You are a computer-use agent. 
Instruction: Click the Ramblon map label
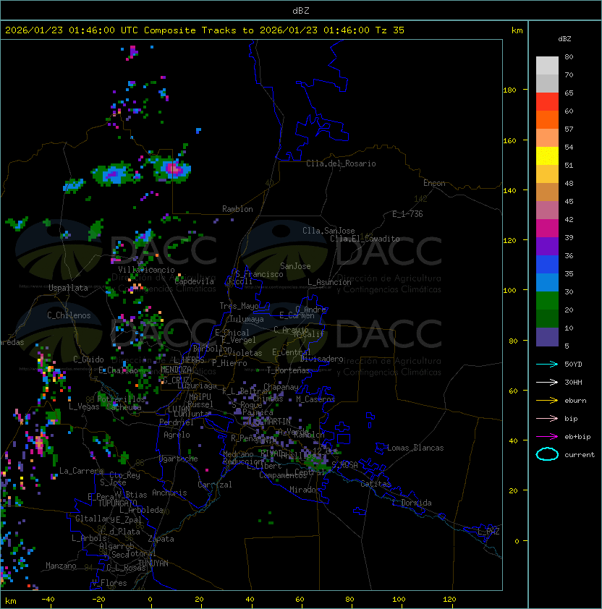(237, 209)
